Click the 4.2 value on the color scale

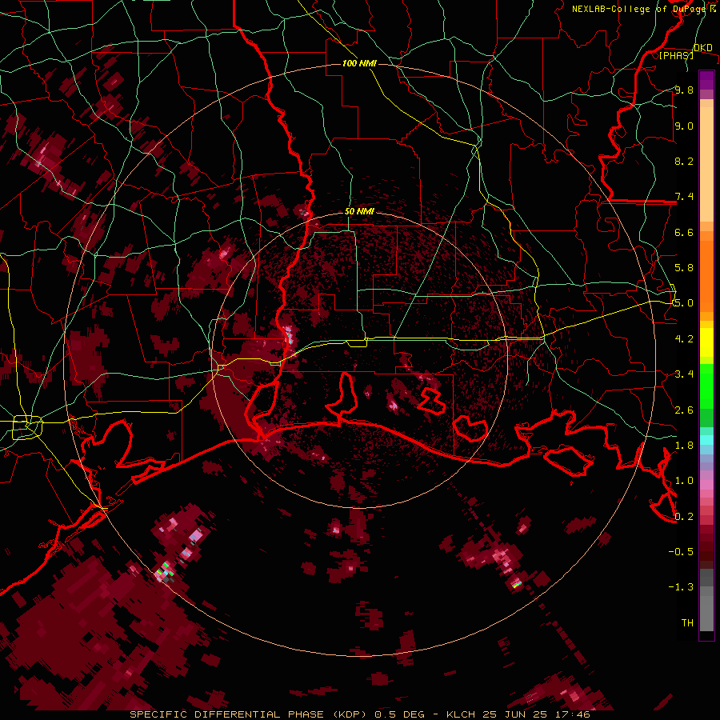[684, 339]
